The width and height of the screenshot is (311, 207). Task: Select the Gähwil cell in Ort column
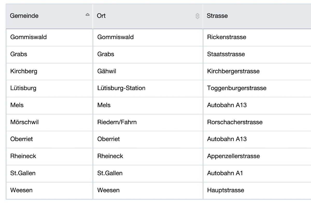click(107, 71)
